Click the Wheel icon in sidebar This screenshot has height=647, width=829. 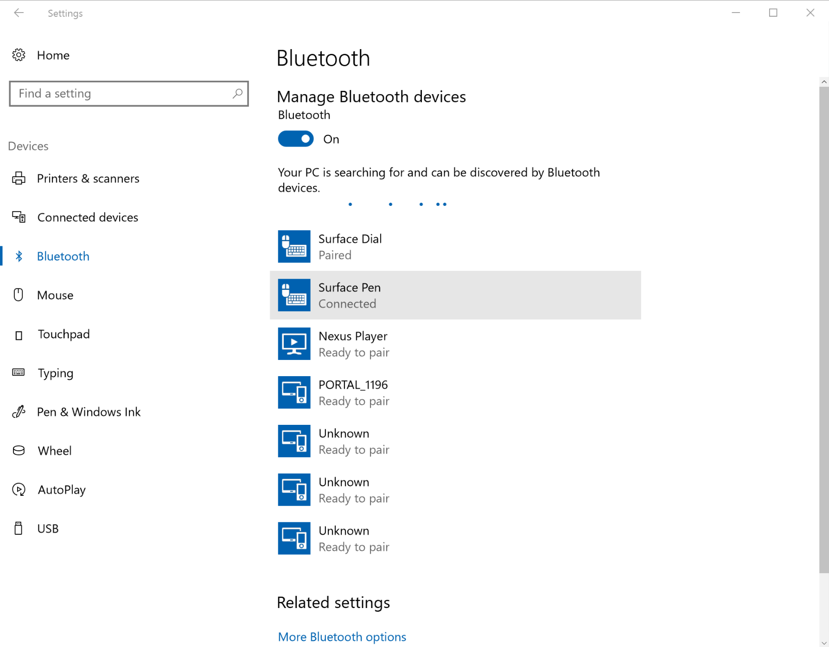[x=19, y=450]
